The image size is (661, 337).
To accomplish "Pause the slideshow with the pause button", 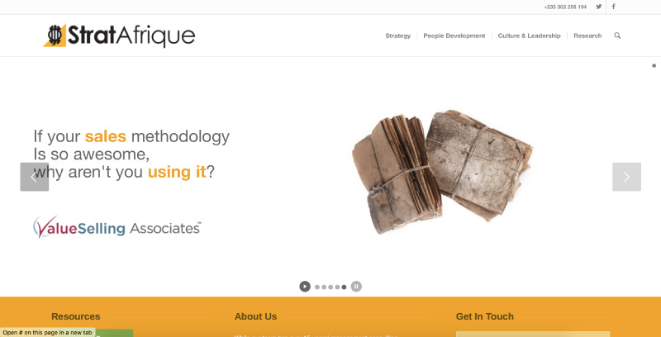I will click(x=356, y=287).
